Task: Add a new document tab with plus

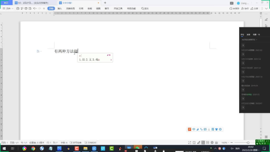Action: click(x=105, y=3)
